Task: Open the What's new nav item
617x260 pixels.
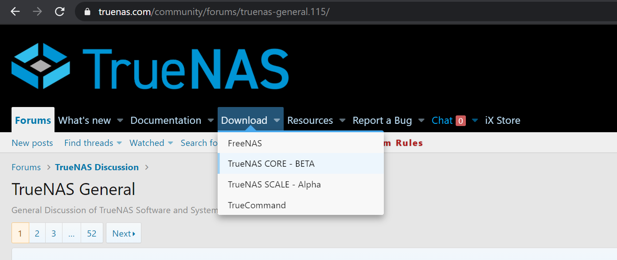Action: (85, 120)
